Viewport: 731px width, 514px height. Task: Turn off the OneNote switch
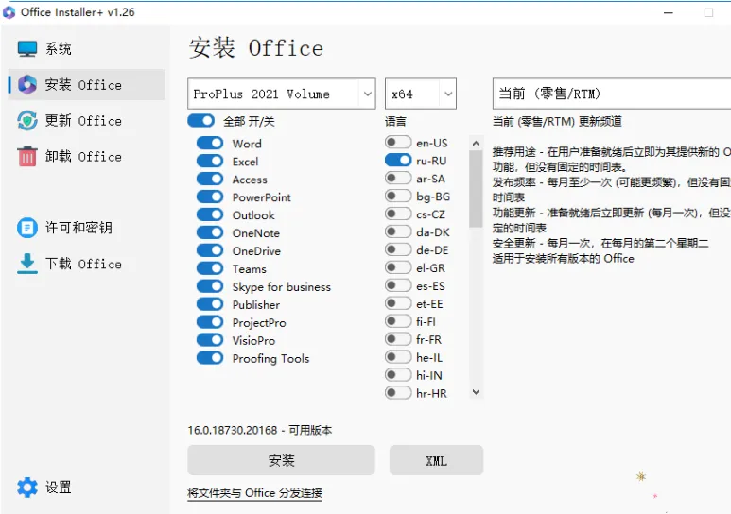pyautogui.click(x=210, y=232)
